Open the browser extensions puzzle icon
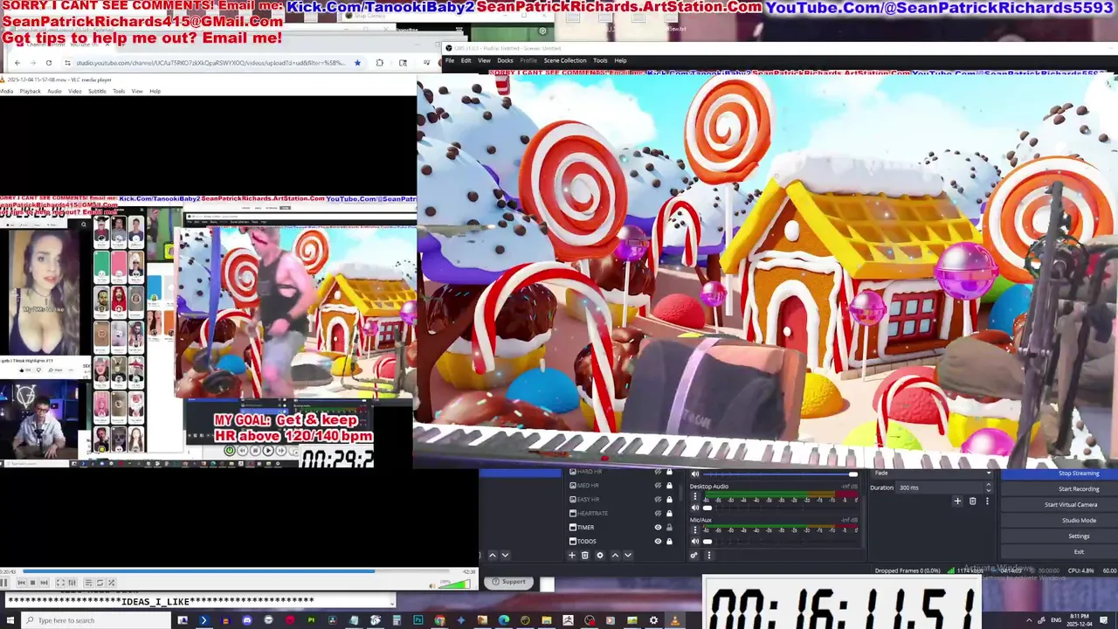1118x629 pixels. coord(379,63)
